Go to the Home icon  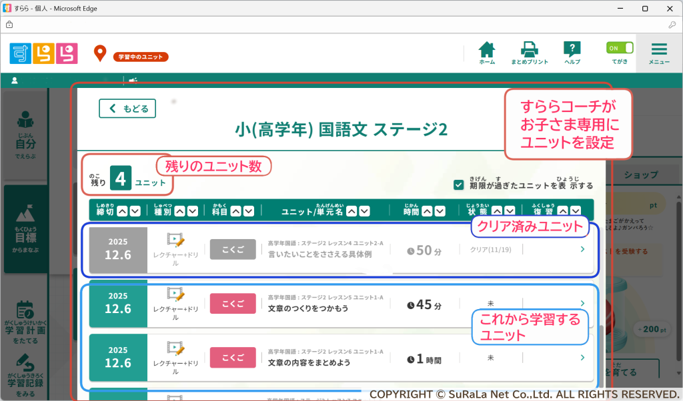[x=487, y=51]
